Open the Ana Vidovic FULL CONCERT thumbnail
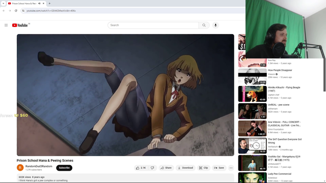The width and height of the screenshot is (326, 183). 253,128
